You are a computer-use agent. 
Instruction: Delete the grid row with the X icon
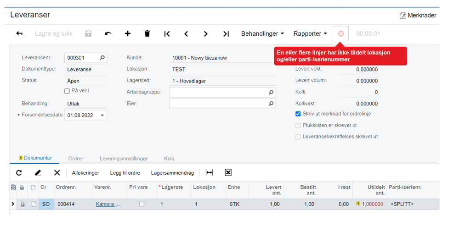(x=57, y=172)
